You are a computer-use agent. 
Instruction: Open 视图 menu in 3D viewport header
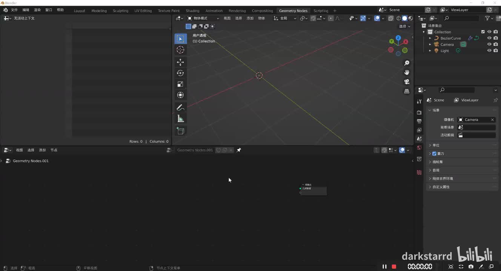click(227, 18)
